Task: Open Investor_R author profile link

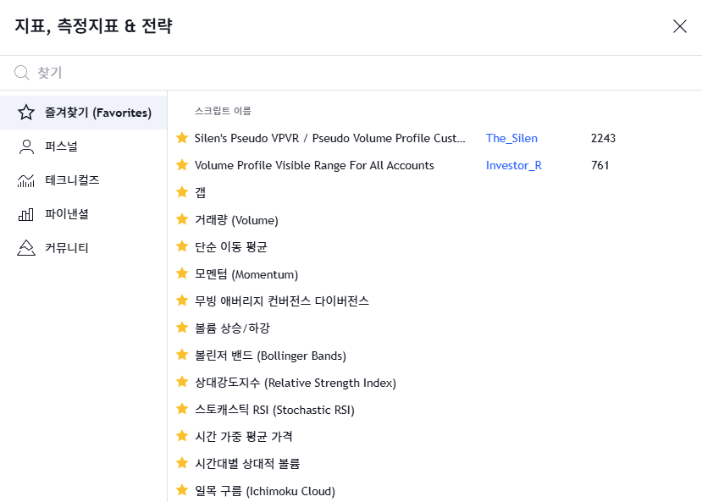Action: pyautogui.click(x=513, y=165)
